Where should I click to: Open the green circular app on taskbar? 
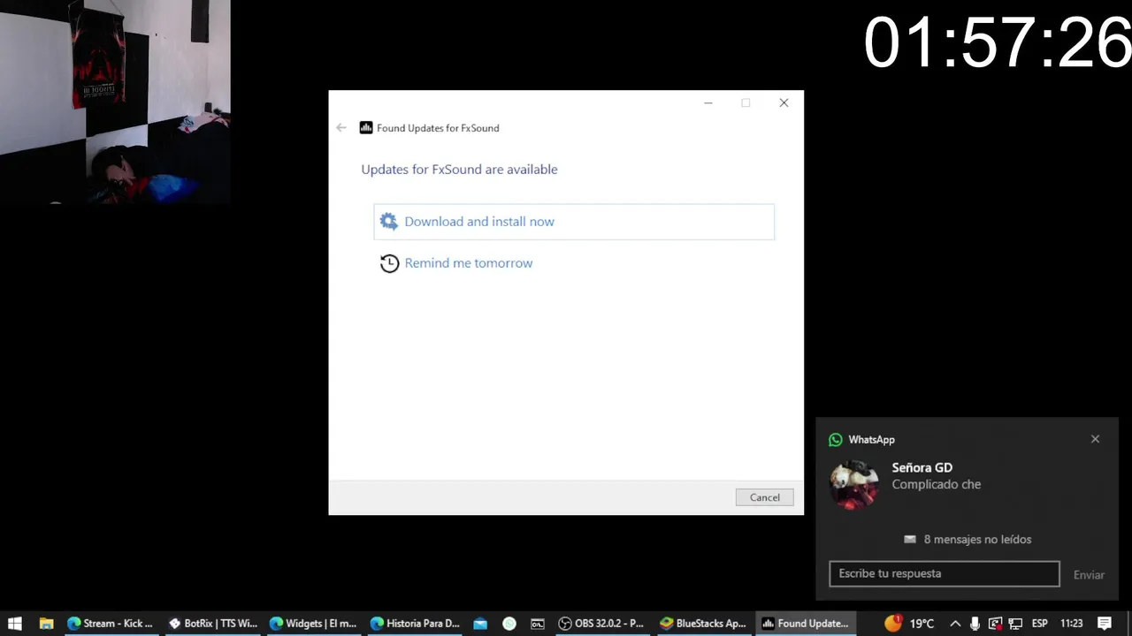pyautogui.click(x=509, y=624)
